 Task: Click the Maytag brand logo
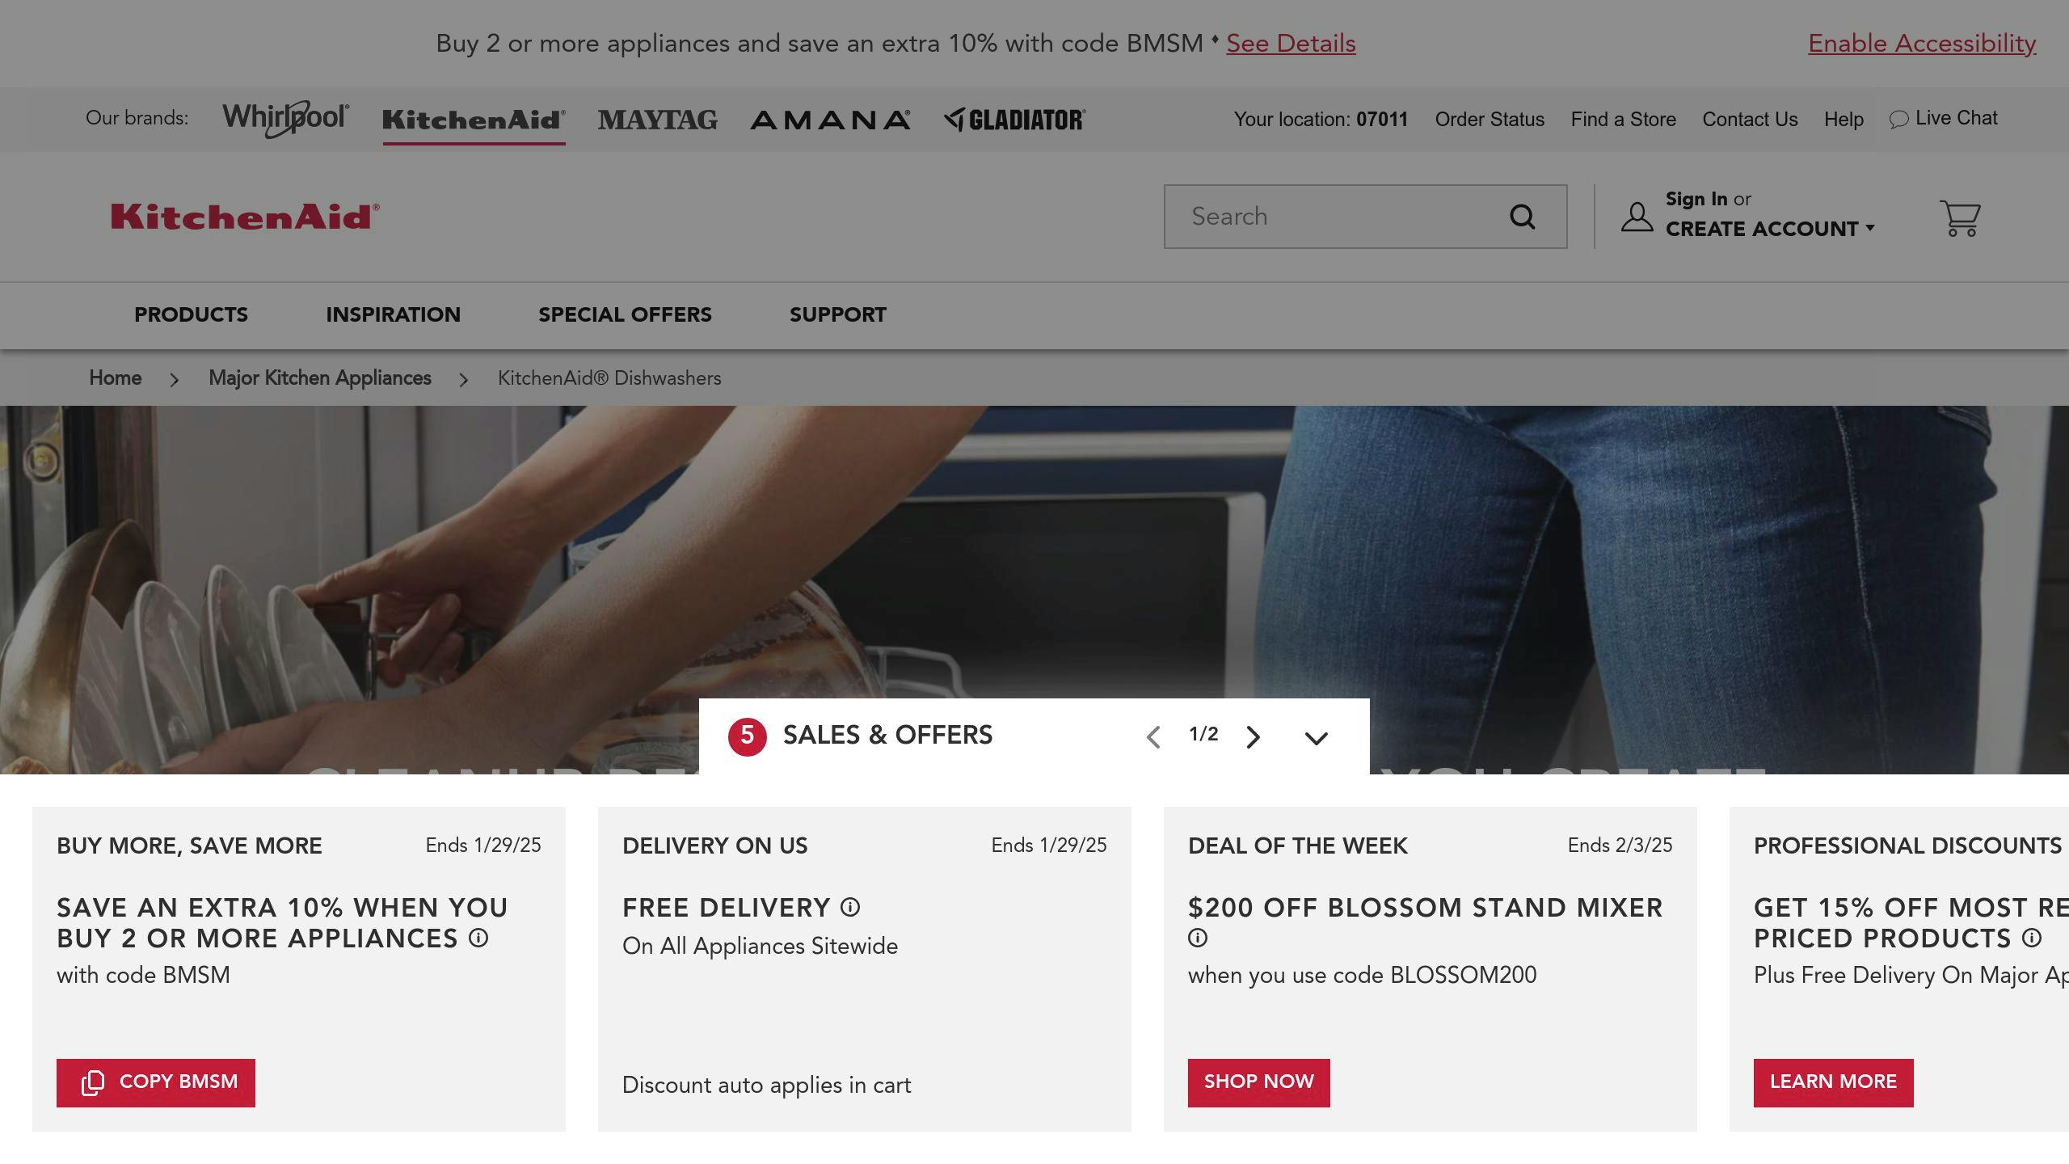pos(657,120)
